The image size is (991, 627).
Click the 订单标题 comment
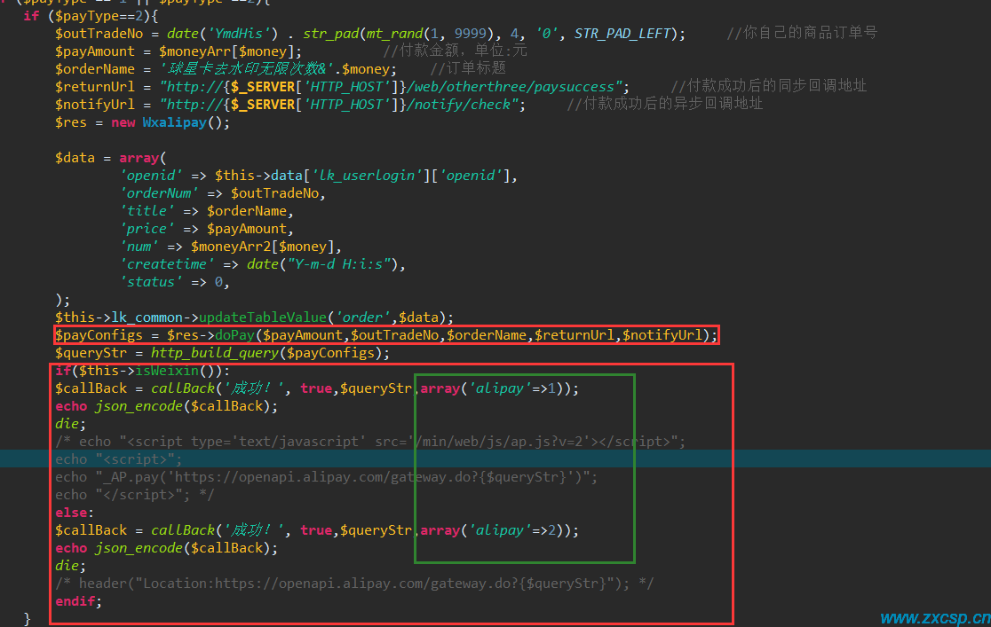(x=468, y=68)
